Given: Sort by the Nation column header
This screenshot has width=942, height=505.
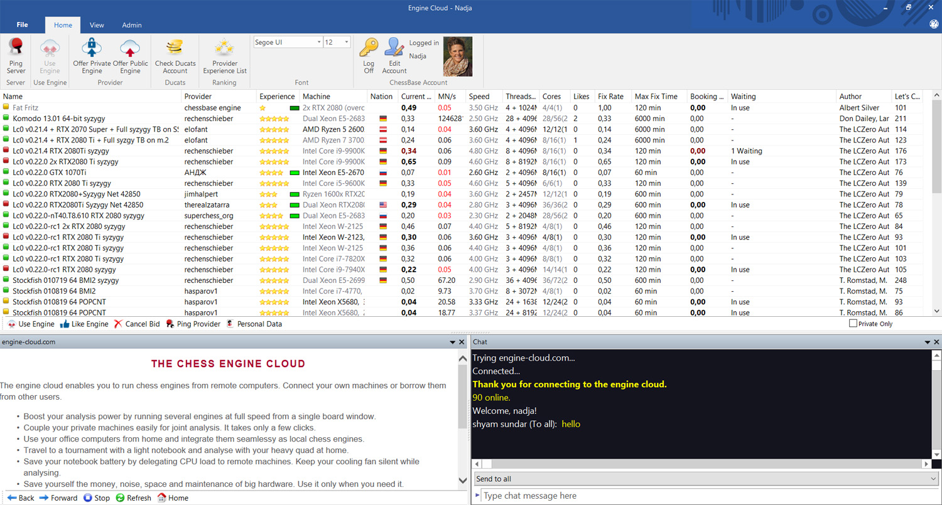Looking at the screenshot, I should [381, 97].
